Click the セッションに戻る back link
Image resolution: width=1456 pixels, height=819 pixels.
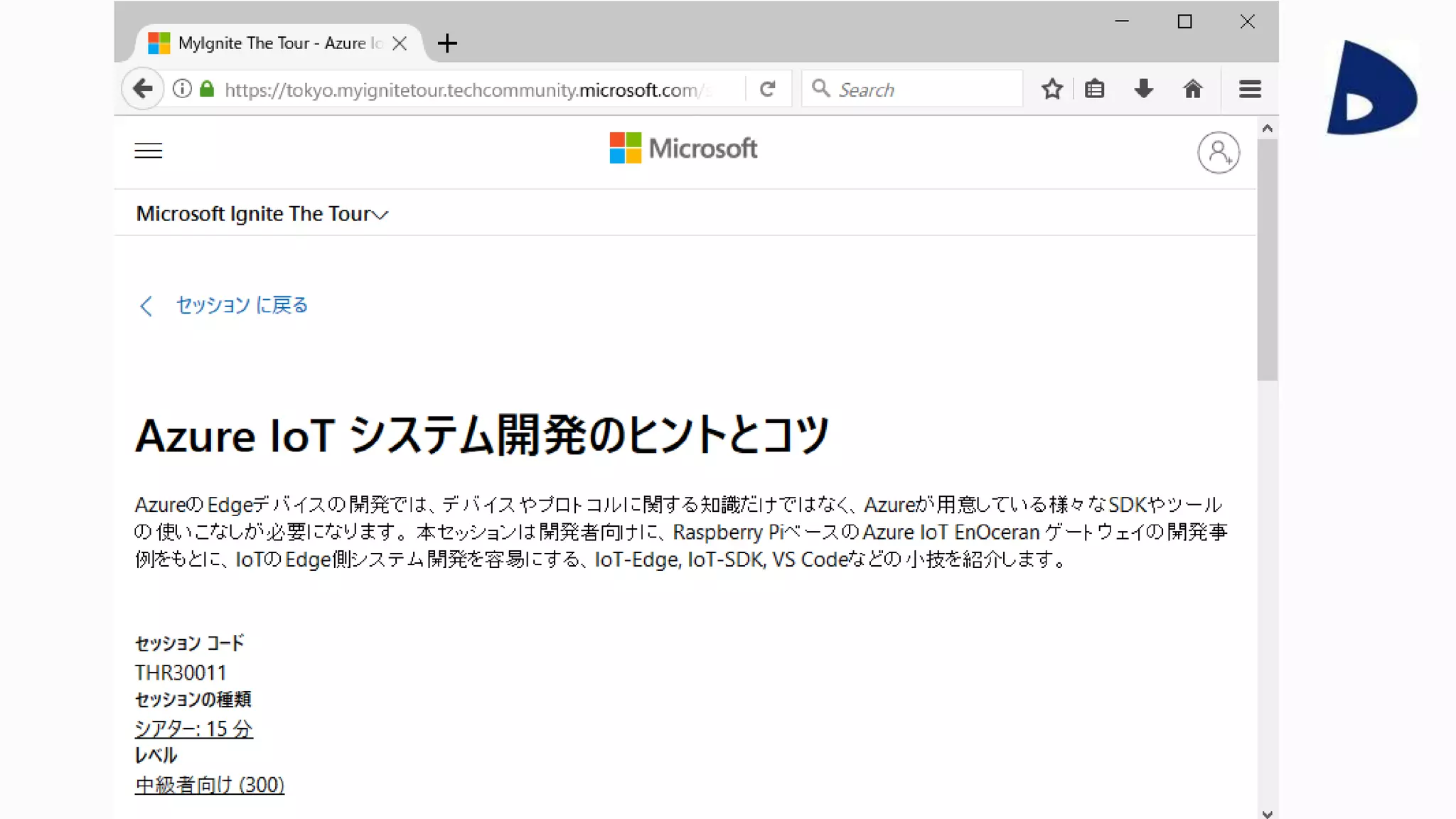241,305
